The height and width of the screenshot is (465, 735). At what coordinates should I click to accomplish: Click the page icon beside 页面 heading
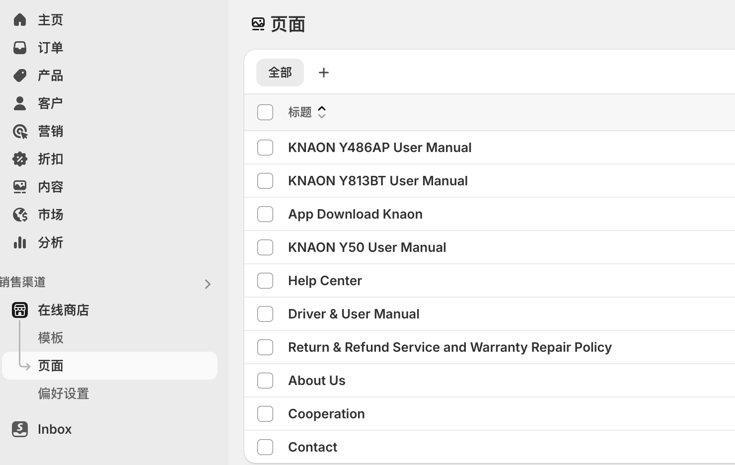point(258,24)
